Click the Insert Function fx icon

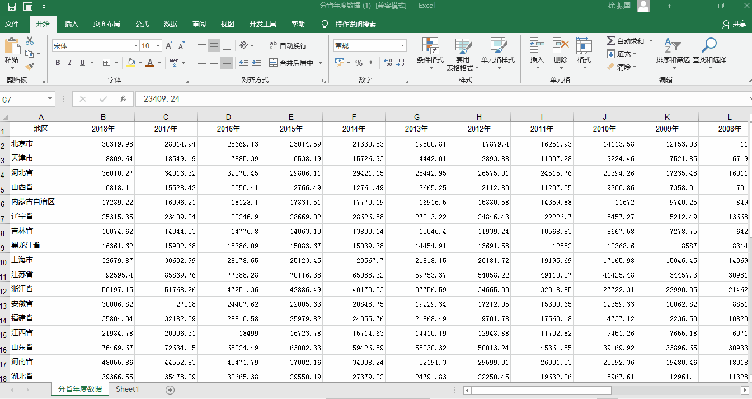pyautogui.click(x=123, y=100)
